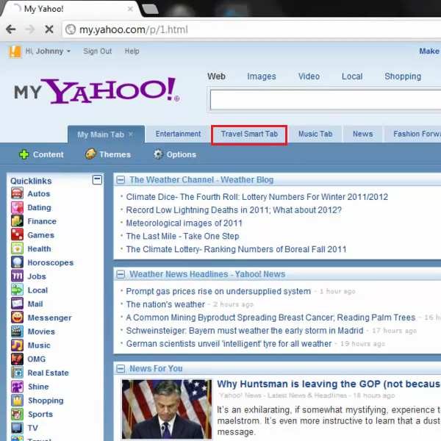Open the Shine quicklink icon
Viewport: 441px width, 441px height.
point(17,387)
